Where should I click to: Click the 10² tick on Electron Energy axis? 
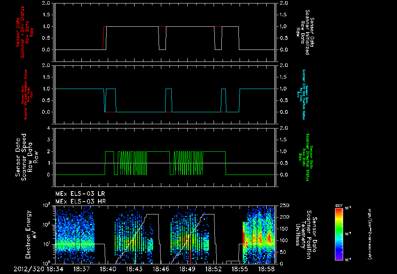[x=46, y=224]
